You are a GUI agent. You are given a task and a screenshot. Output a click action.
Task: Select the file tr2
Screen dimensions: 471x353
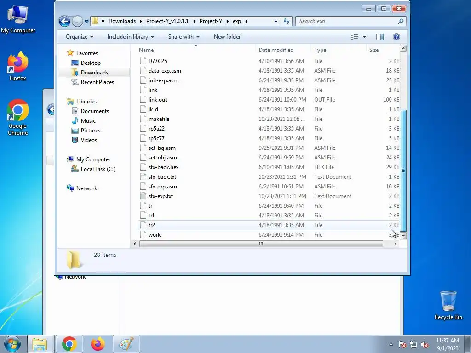151,225
